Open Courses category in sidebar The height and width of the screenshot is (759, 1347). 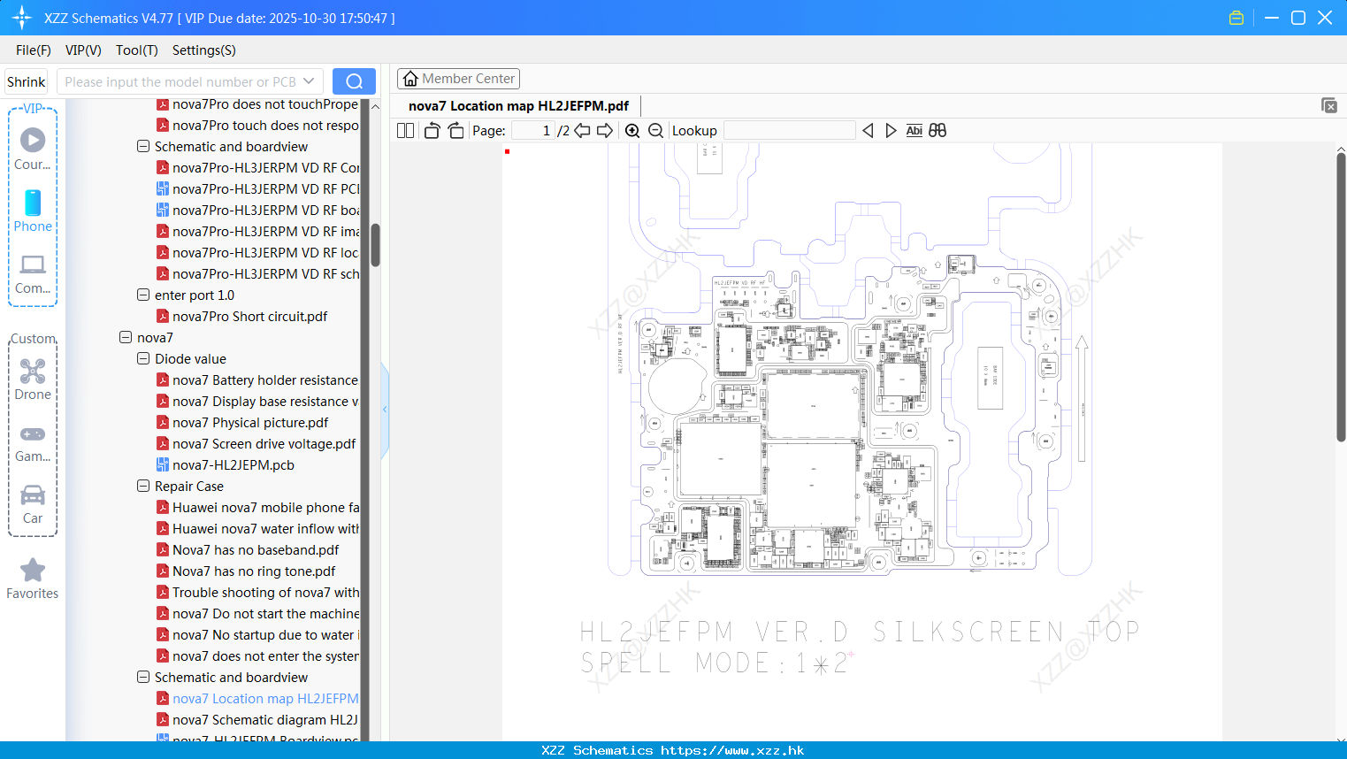(x=33, y=149)
